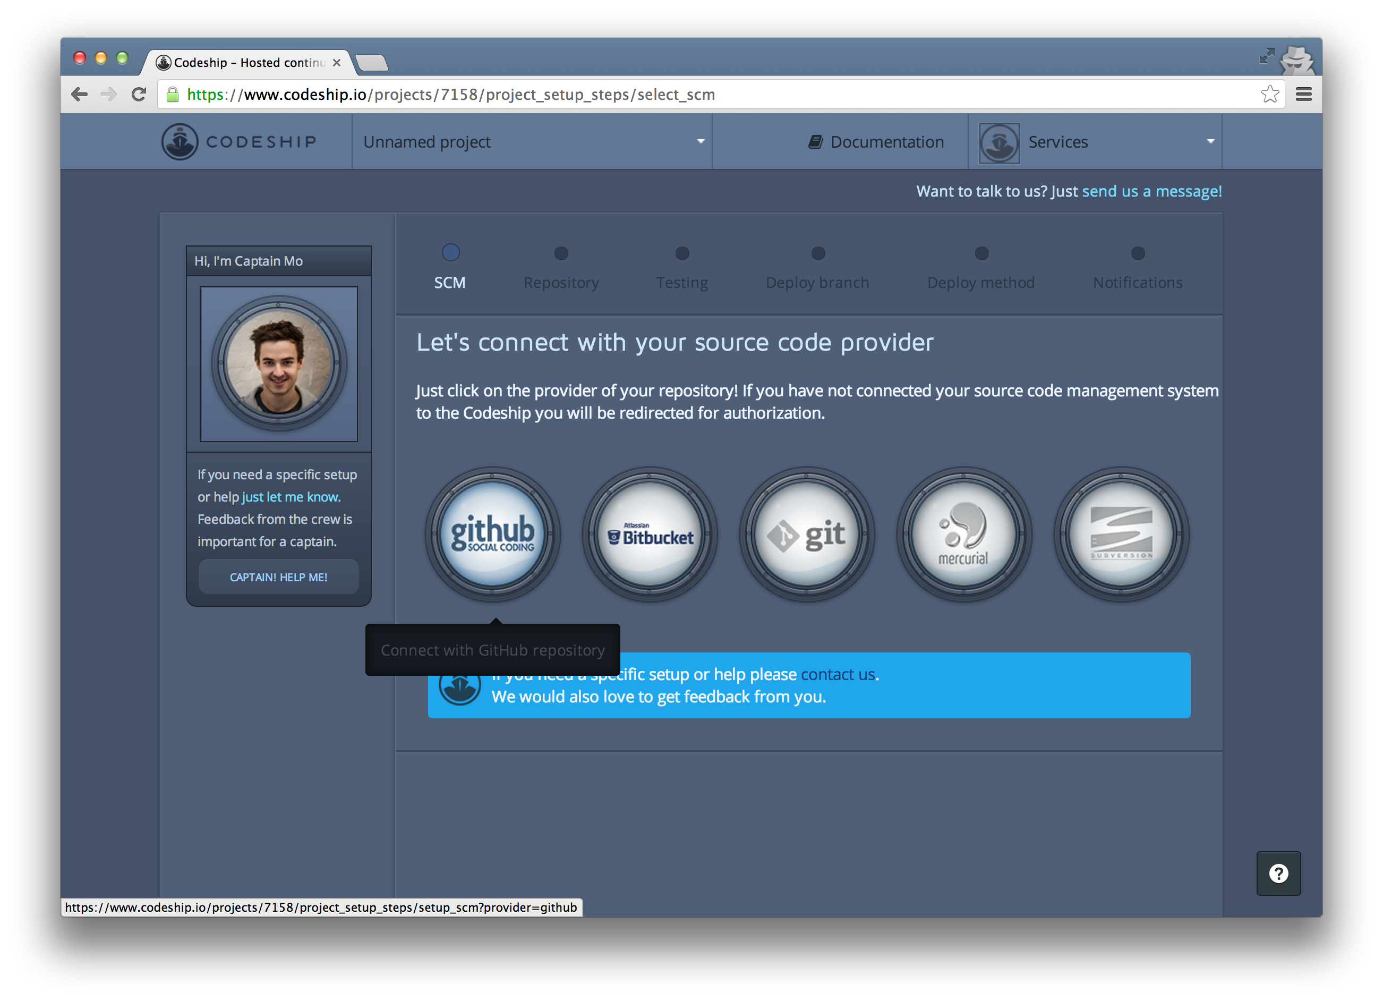Screen dimensions: 1383x1001
Task: Click the browser address bar URL
Action: [451, 95]
